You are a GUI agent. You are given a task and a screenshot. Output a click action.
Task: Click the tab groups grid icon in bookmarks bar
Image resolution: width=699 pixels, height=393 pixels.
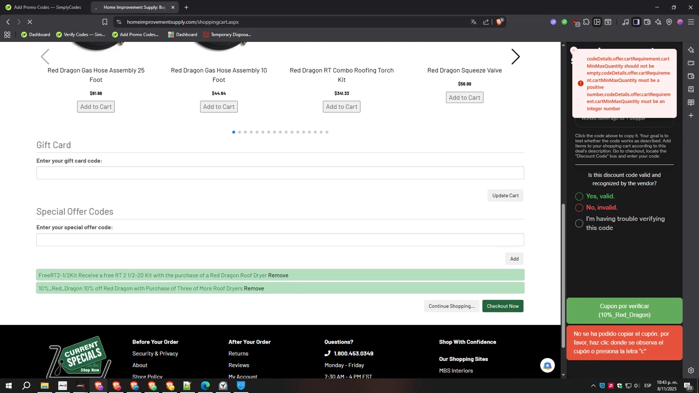pos(7,34)
